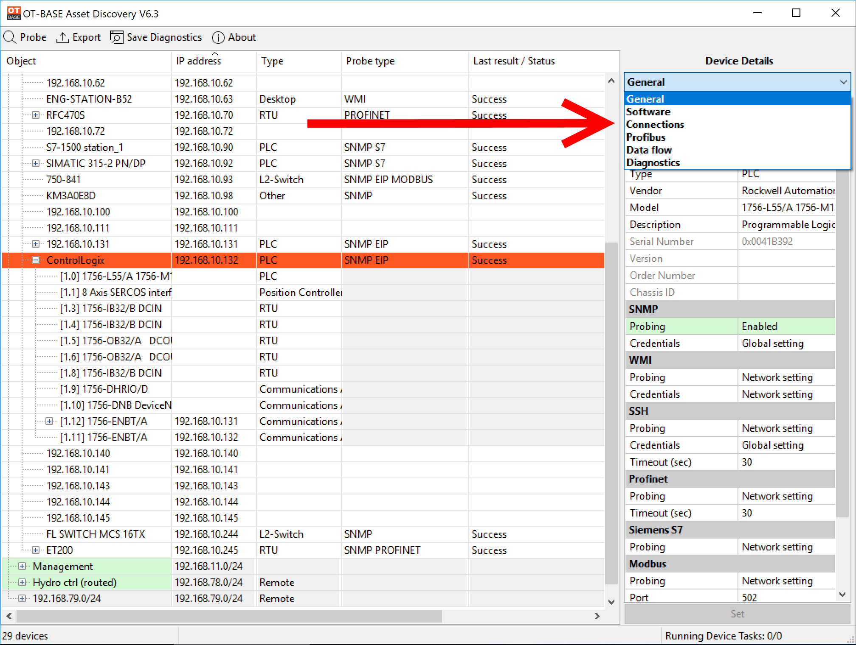This screenshot has height=645, width=856.
Task: Expand the RFC470S tree node
Action: point(36,115)
